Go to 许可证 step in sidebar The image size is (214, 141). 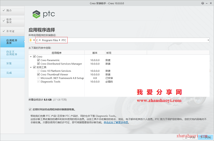(x=12, y=31)
